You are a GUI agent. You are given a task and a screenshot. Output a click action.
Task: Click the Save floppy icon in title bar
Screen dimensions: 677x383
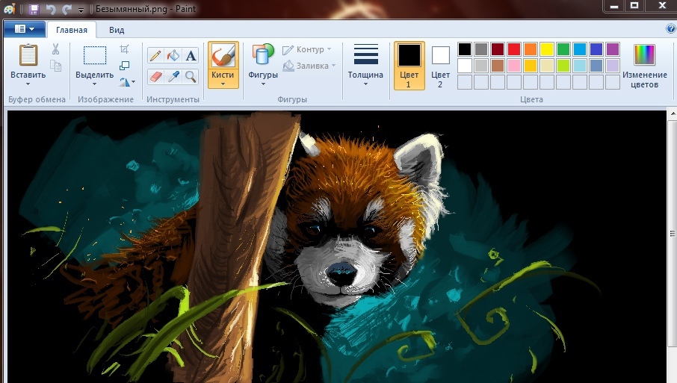34,9
